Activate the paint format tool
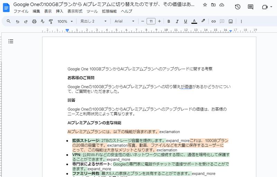 [x=51, y=21]
